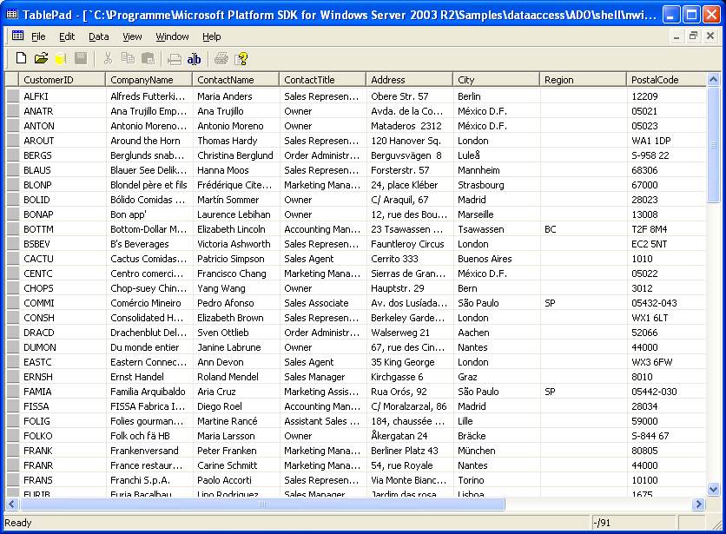Click the Open folder toolbar icon

click(x=41, y=58)
